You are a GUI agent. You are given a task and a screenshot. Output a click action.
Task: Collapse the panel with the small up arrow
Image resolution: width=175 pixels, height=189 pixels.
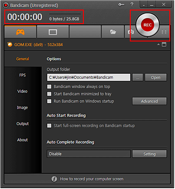(158, 45)
